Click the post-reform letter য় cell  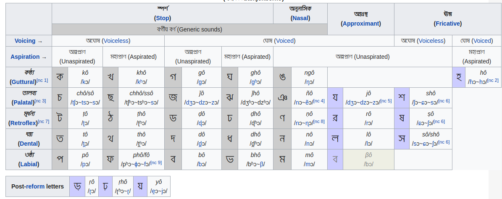click(140, 186)
